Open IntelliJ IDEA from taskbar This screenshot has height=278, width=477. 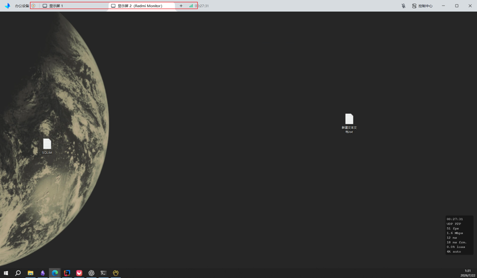(x=67, y=273)
